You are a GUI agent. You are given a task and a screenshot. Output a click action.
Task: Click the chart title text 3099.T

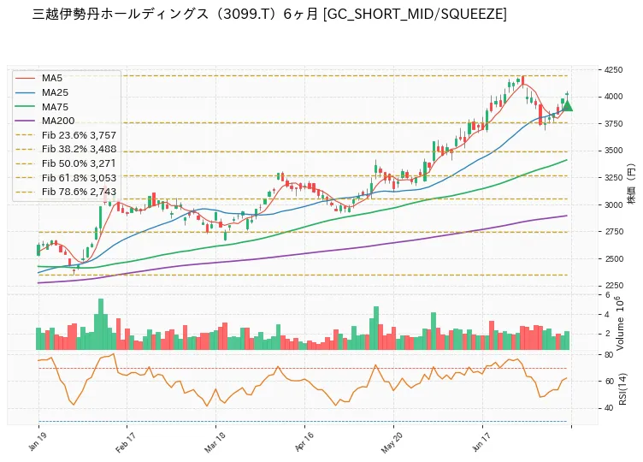tap(245, 14)
